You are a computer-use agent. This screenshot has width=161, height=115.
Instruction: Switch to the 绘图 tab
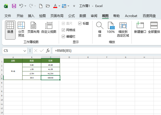42,16
